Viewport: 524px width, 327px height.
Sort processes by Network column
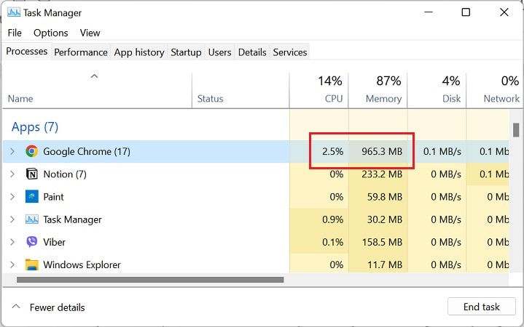(x=495, y=90)
